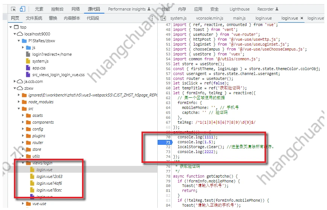
Task: Click the top frame icon
Action: pyautogui.click(x=16, y=27)
